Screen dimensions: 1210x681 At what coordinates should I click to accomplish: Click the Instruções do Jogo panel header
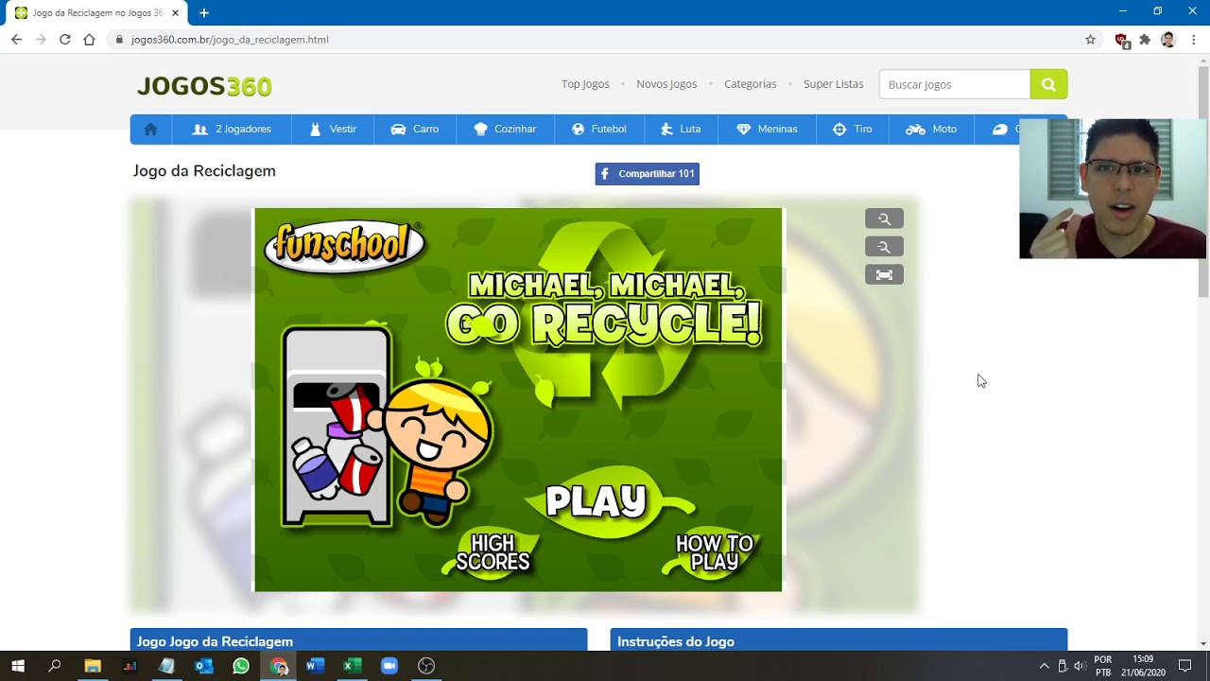tap(838, 640)
